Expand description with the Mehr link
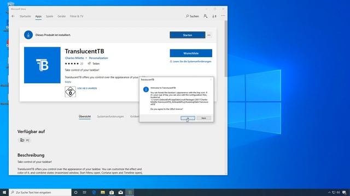This screenshot has height=196, width=350. pyautogui.click(x=68, y=82)
